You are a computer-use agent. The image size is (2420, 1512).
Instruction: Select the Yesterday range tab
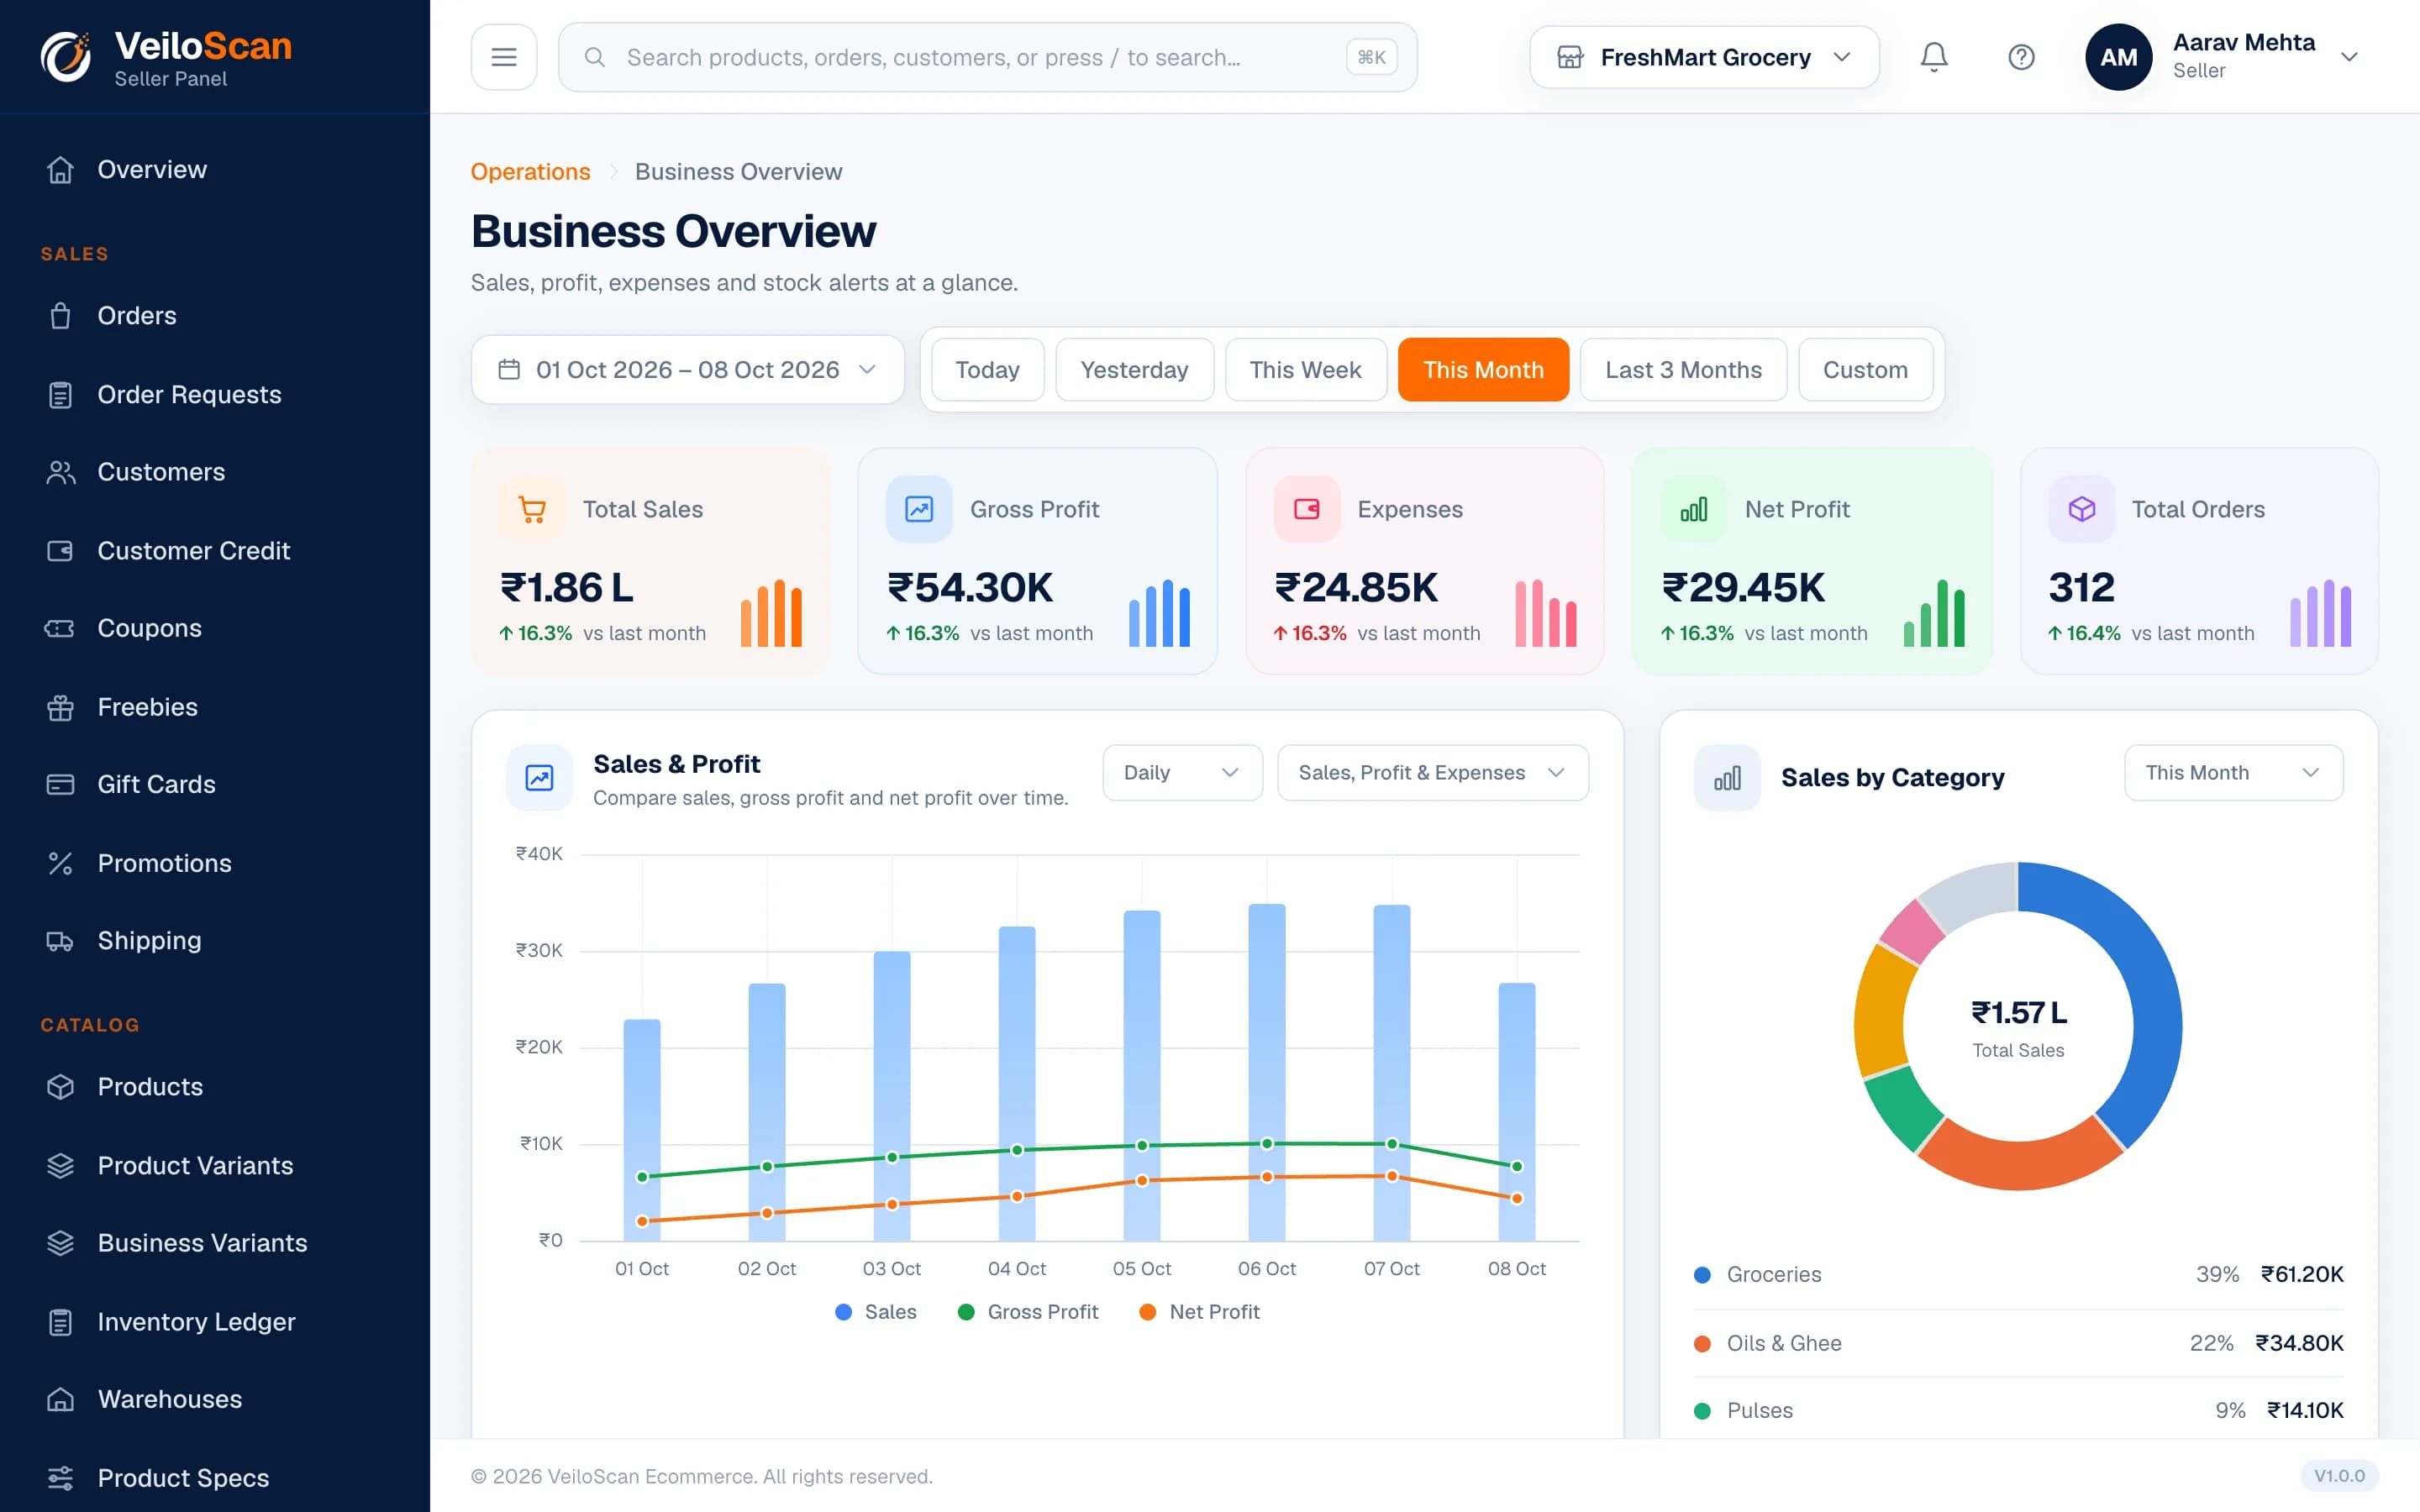1134,370
